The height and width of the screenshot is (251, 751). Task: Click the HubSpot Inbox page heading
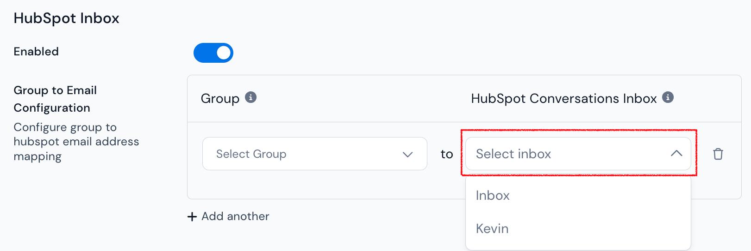coord(67,18)
